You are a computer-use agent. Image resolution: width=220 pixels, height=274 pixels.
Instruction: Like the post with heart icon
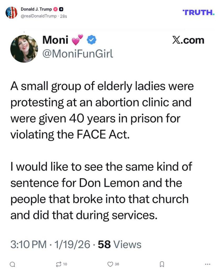(x=110, y=264)
